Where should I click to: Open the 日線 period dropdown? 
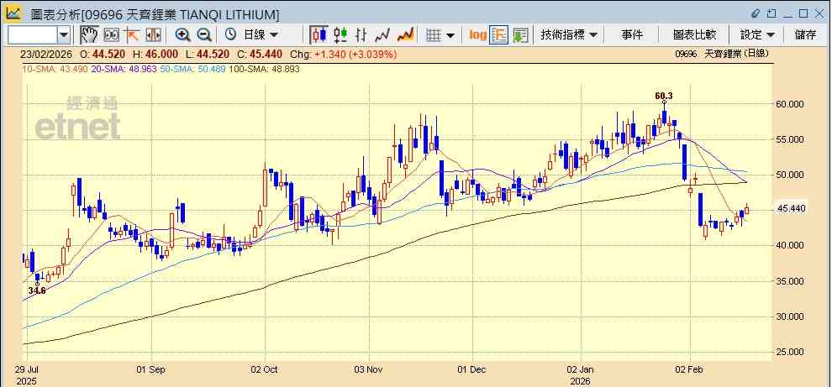tap(261, 35)
